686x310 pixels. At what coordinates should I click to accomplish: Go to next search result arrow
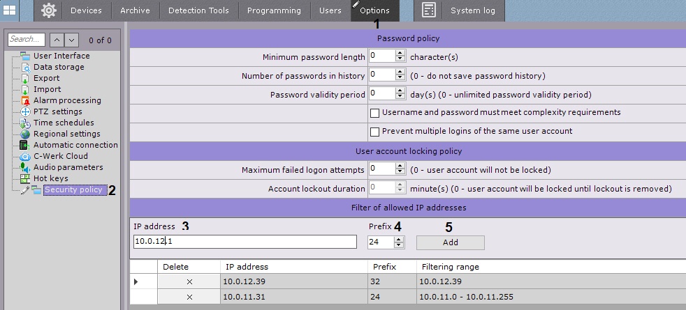coord(72,40)
